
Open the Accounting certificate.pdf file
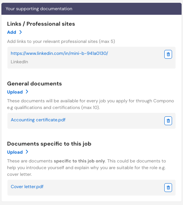[x=38, y=120]
